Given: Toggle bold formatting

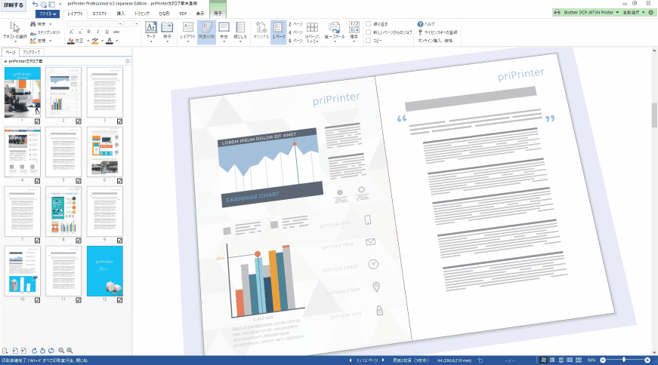Looking at the screenshot, I should pyautogui.click(x=88, y=32).
